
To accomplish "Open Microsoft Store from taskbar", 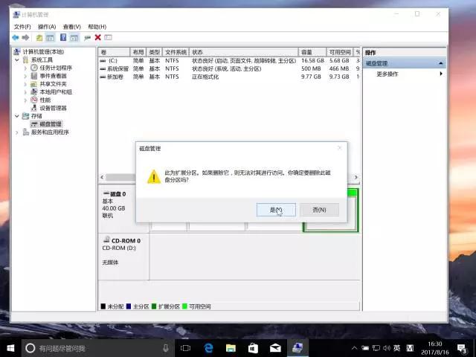I will pos(253,348).
